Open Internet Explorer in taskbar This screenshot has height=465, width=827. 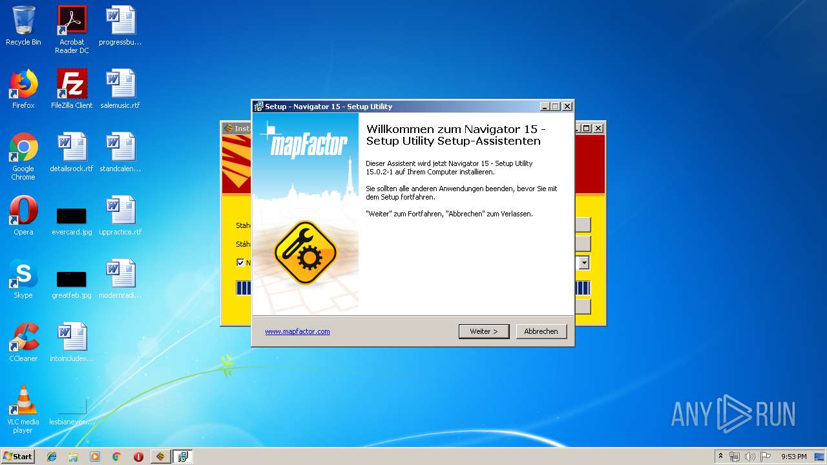pos(52,457)
